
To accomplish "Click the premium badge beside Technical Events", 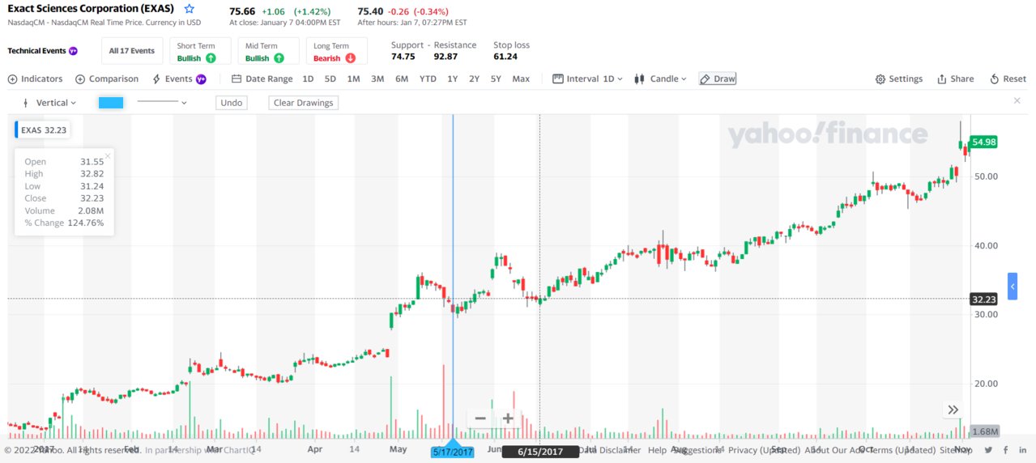I will pyautogui.click(x=73, y=51).
